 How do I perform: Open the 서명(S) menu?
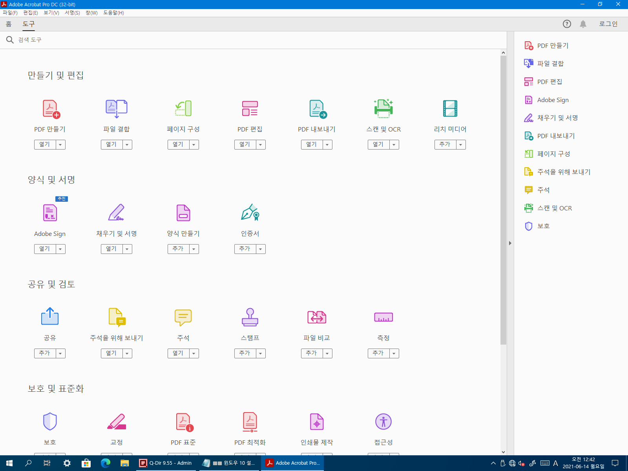tap(72, 13)
